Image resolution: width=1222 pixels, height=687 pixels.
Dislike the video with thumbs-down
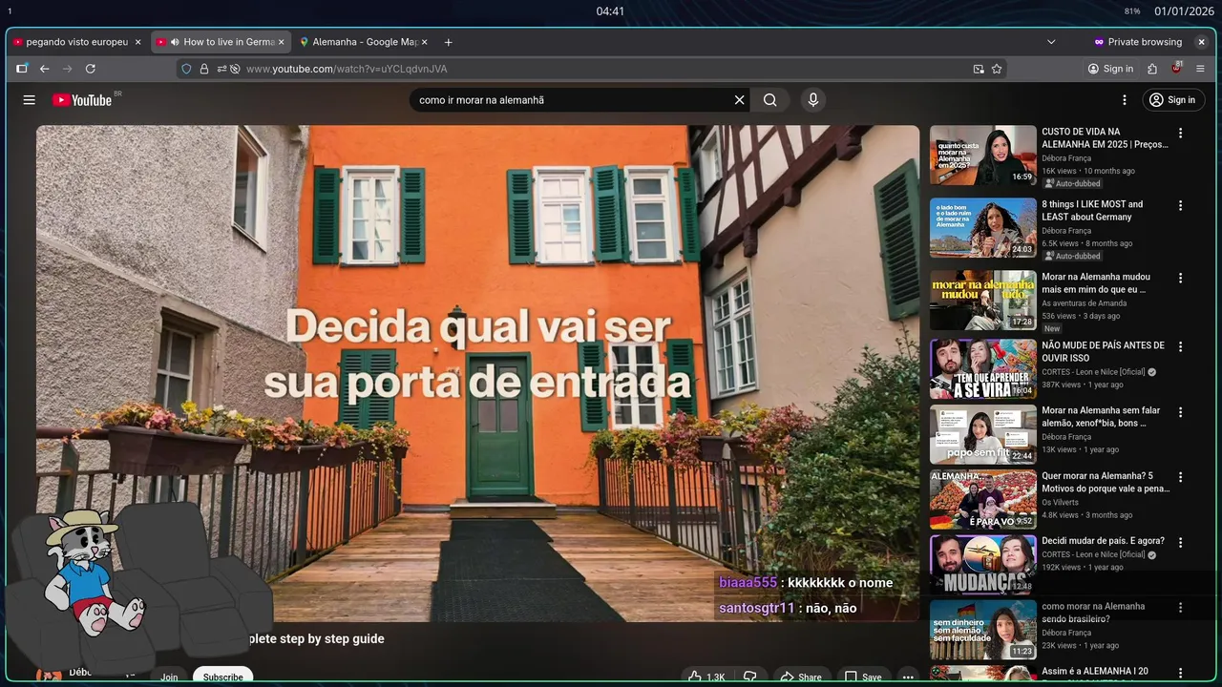(750, 677)
